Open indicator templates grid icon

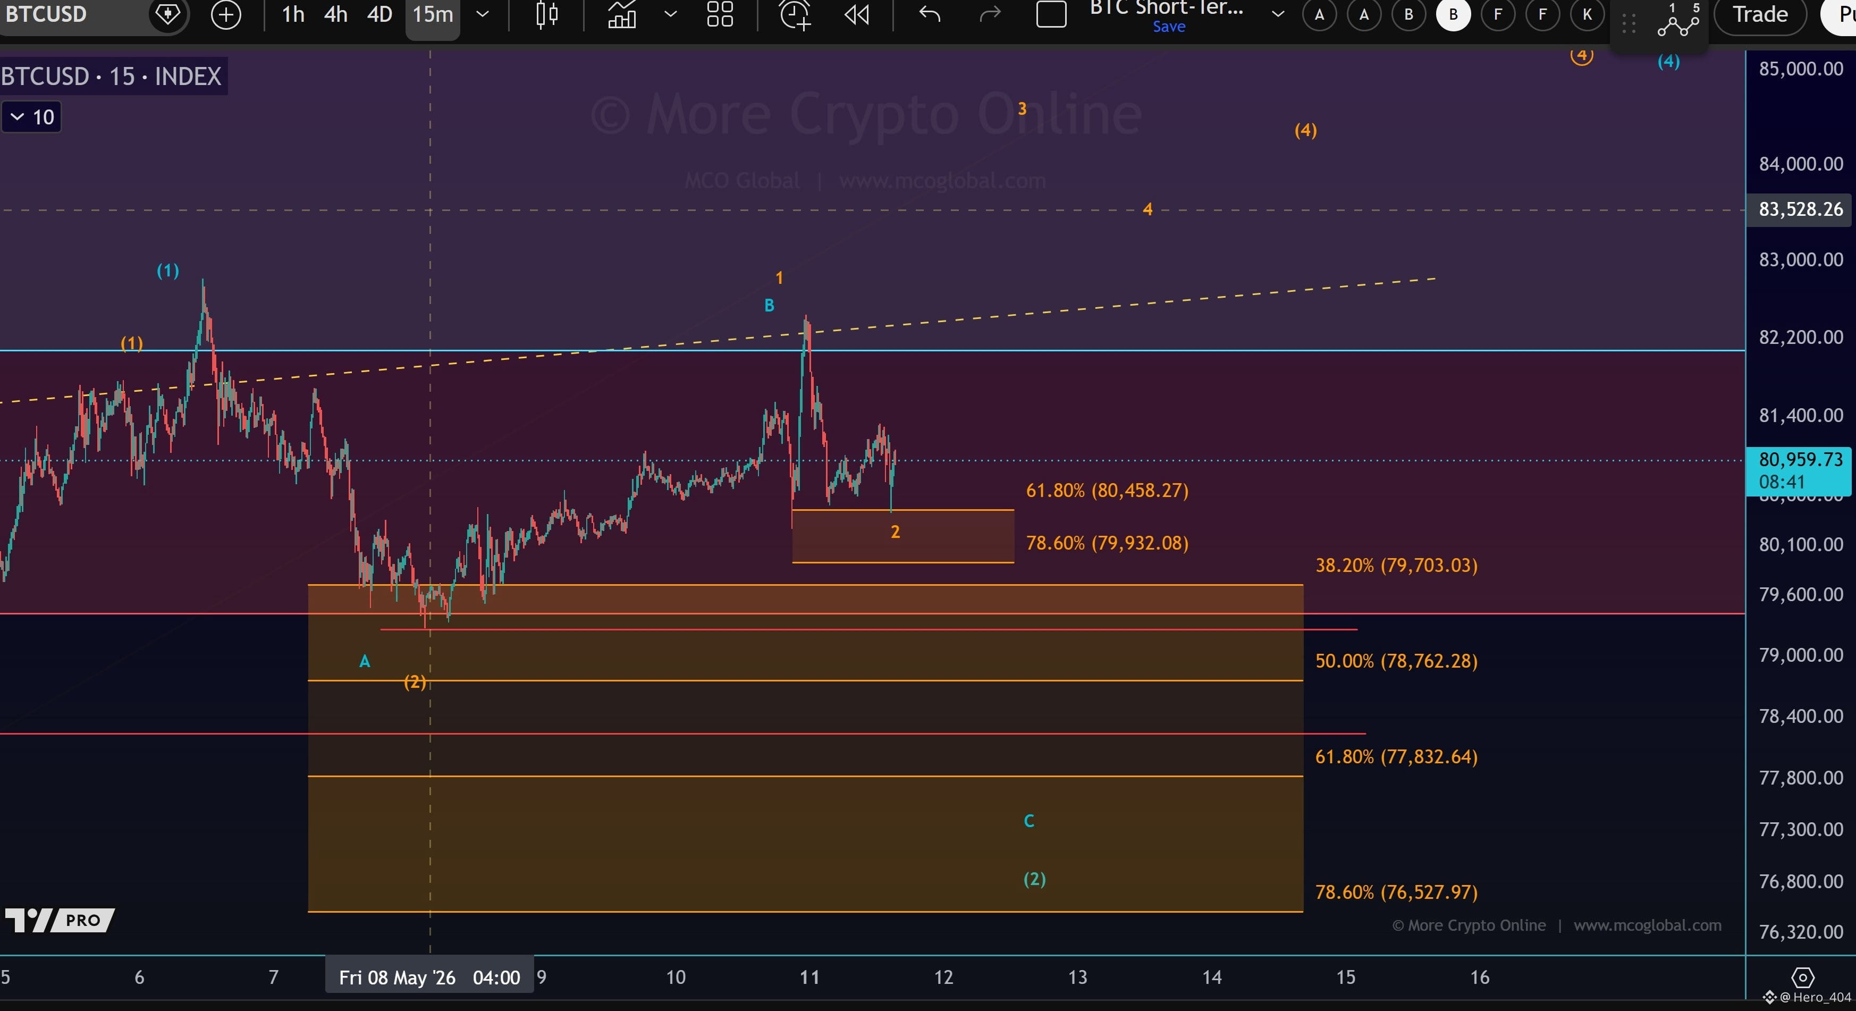[720, 14]
